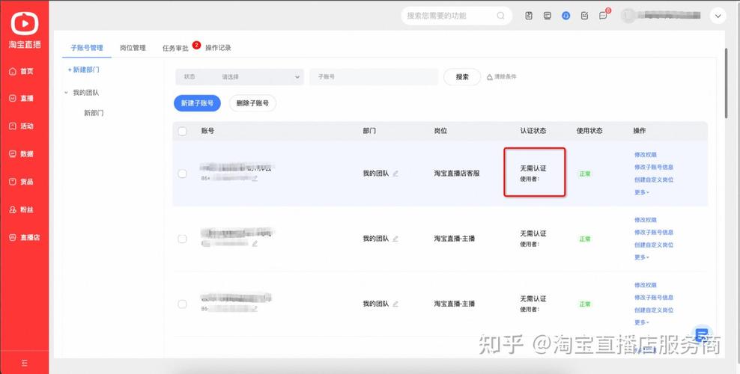Click 修改子账号信息 in second row
The width and height of the screenshot is (740, 374).
(654, 232)
